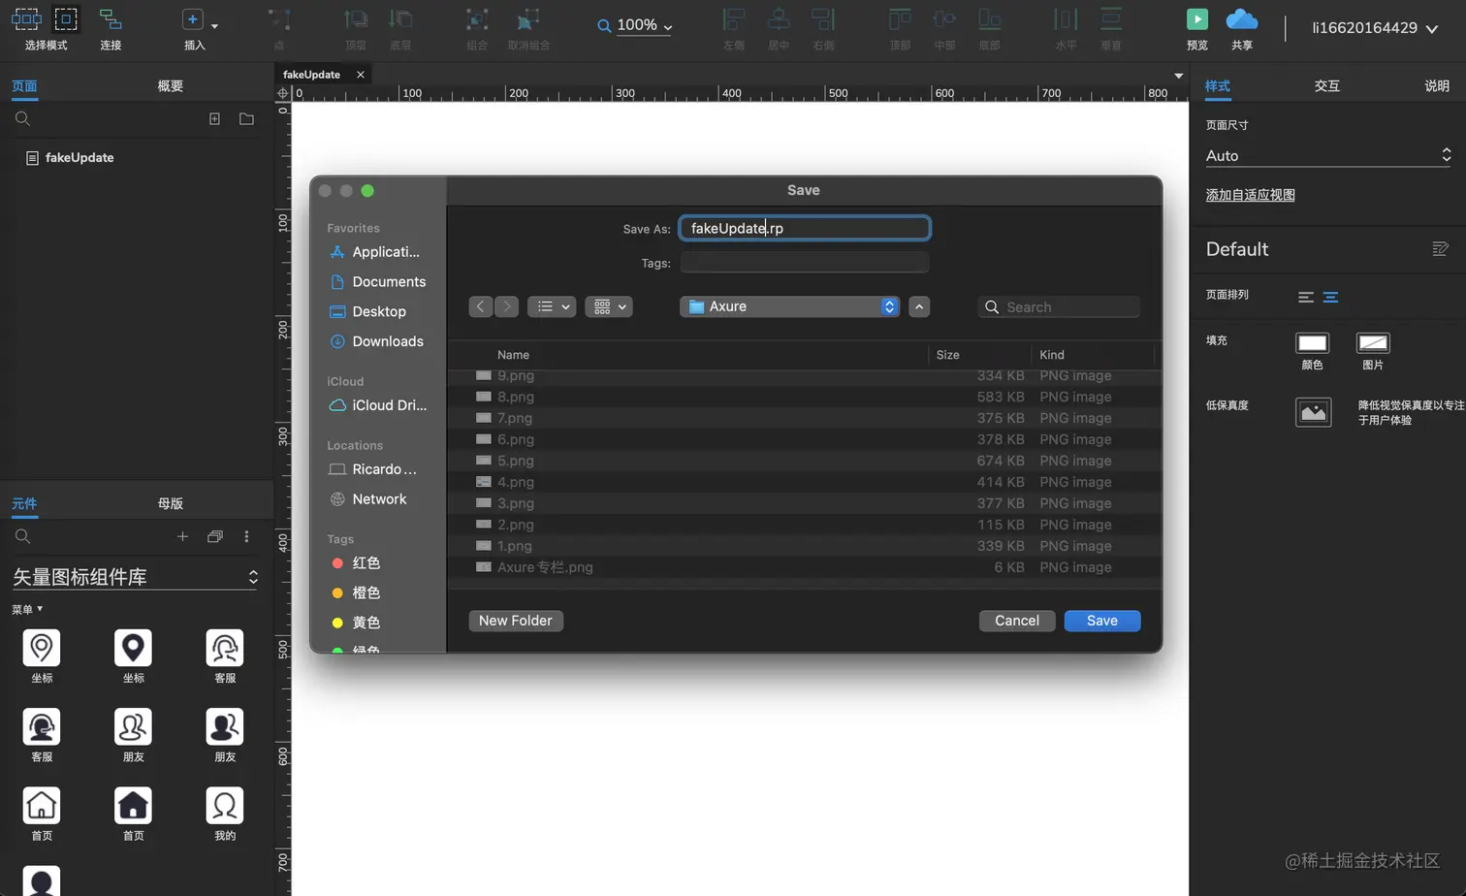Open the page fill color swatch
1466x896 pixels.
[1312, 342]
